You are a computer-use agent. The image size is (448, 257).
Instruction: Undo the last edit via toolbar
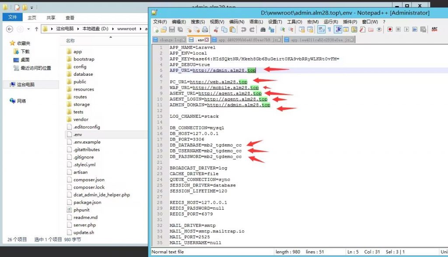tap(244, 30)
